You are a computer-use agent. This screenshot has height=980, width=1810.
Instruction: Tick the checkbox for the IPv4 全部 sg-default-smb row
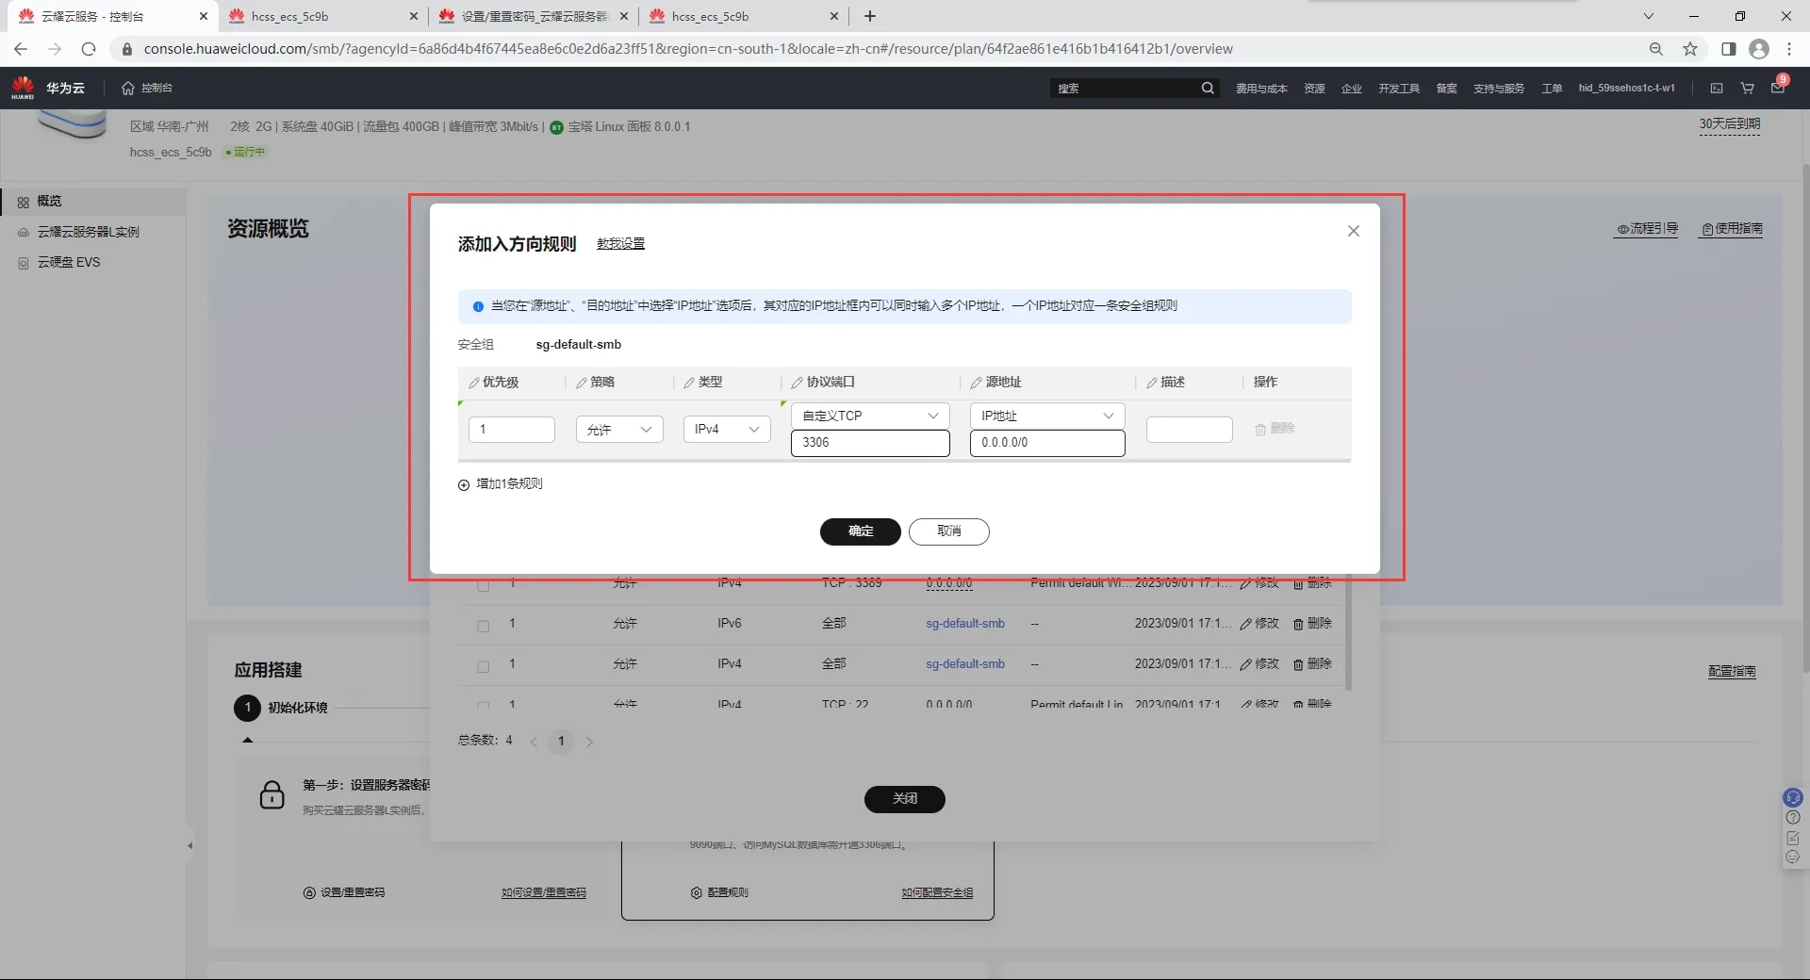tap(484, 666)
